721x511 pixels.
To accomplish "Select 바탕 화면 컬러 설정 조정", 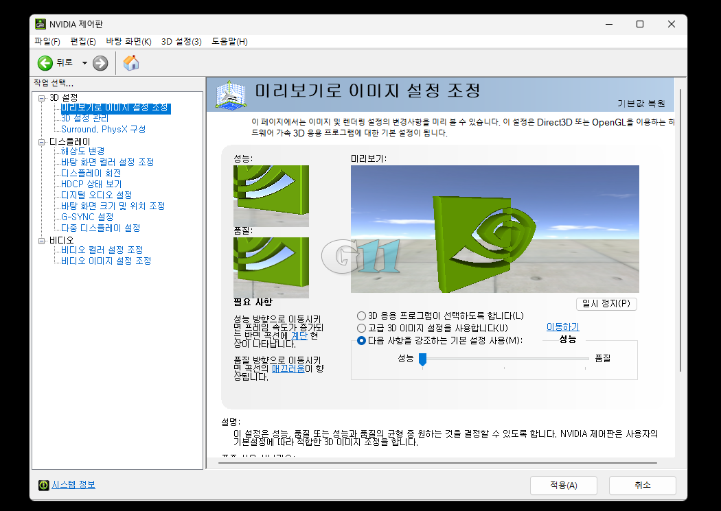I will point(108,162).
